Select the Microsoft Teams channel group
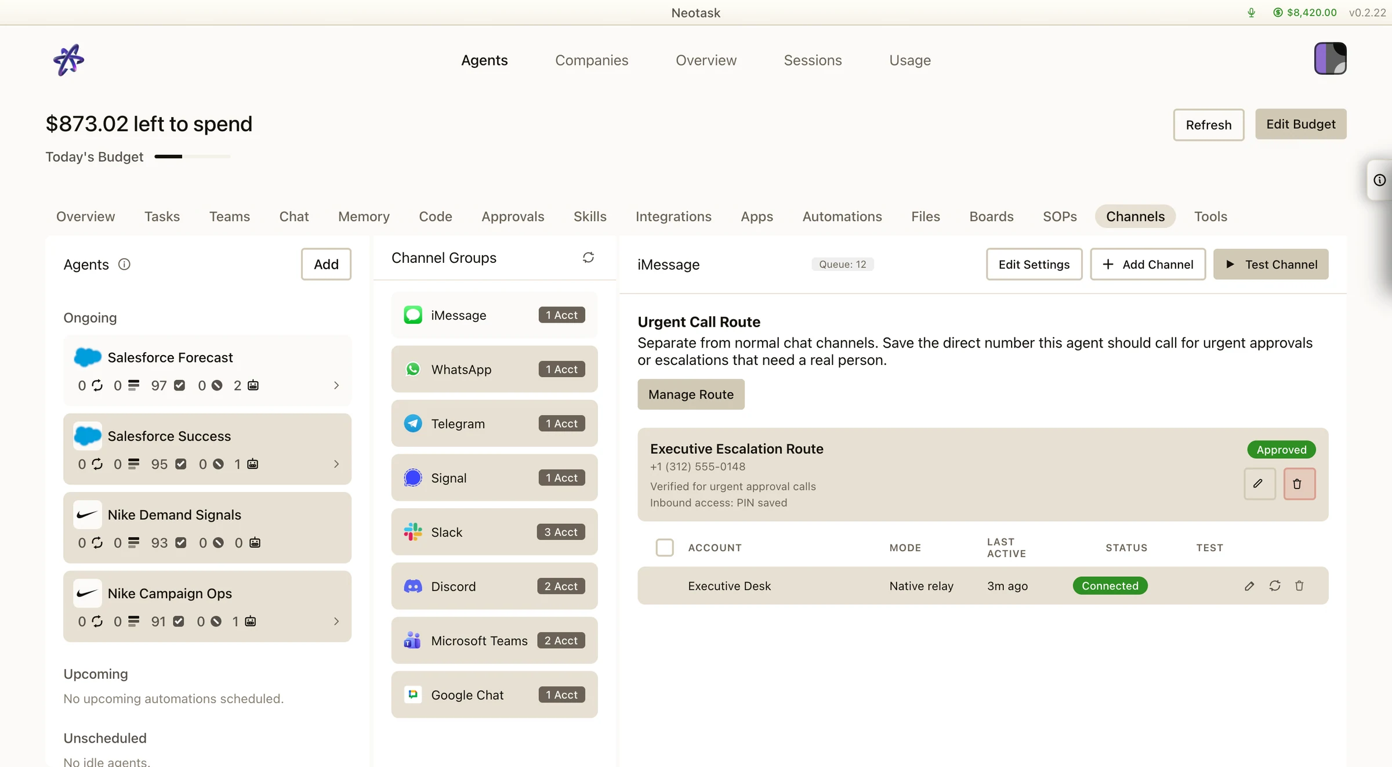This screenshot has width=1392, height=767. [x=494, y=641]
